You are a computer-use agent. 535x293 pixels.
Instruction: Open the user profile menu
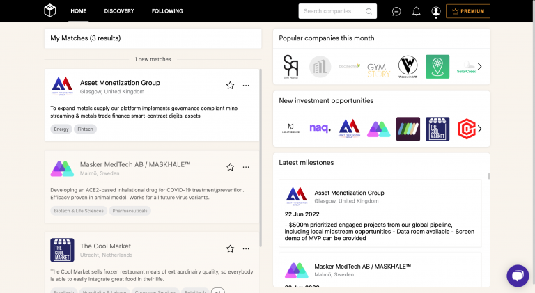(x=435, y=11)
